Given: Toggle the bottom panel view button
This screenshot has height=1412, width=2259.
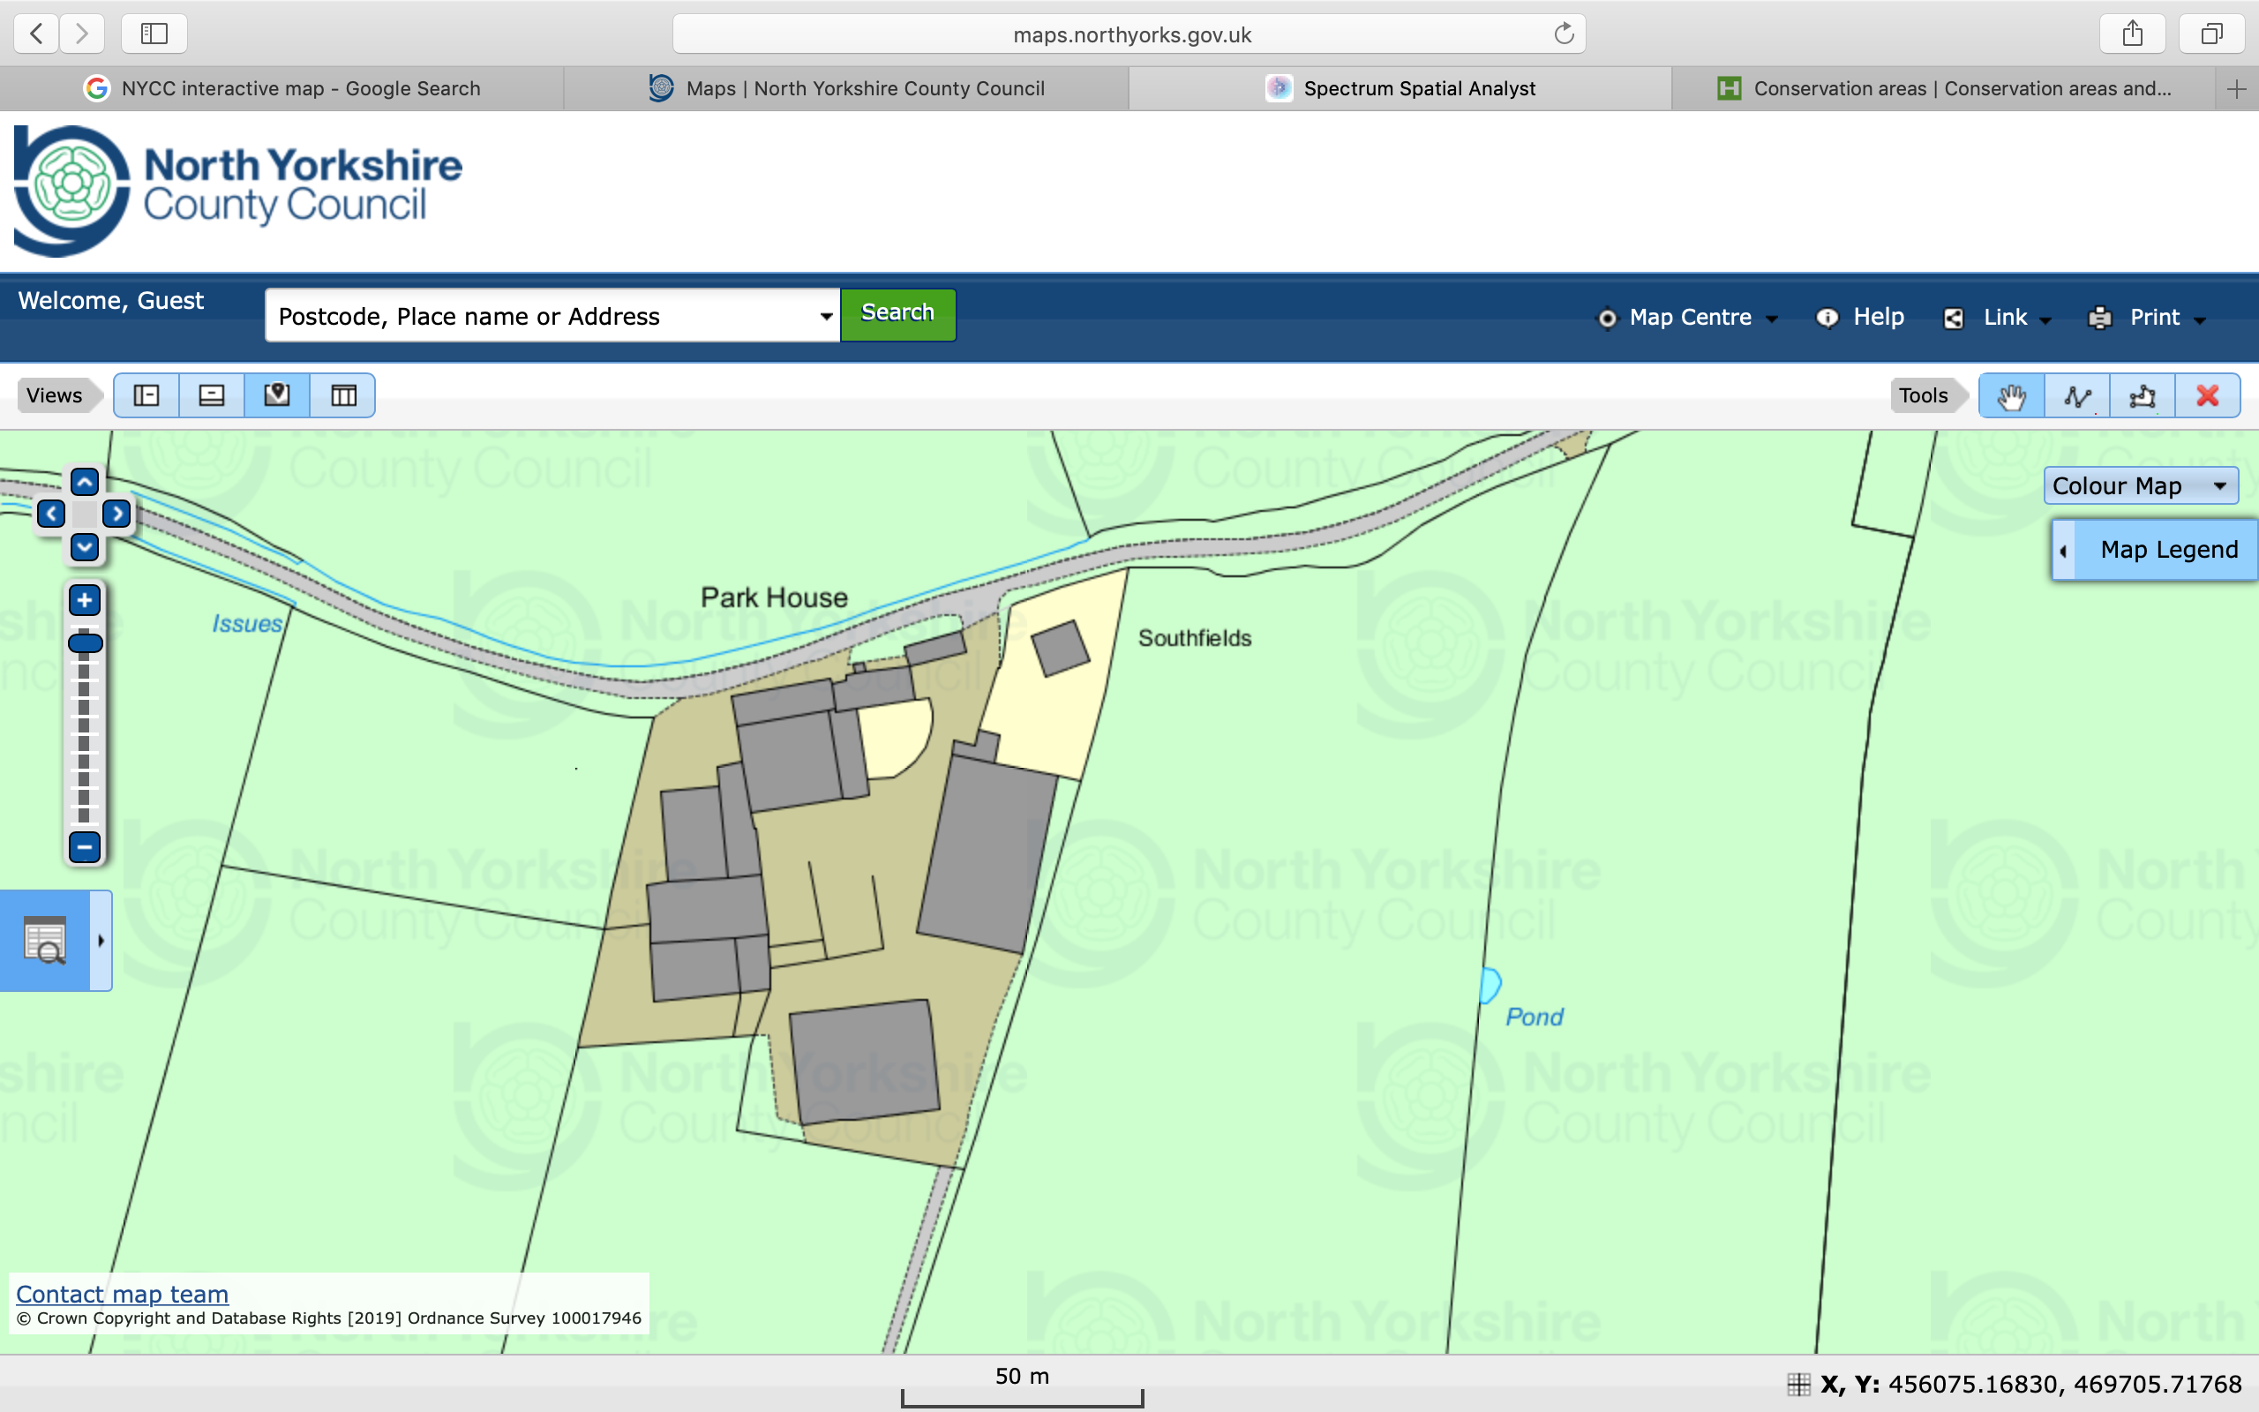Looking at the screenshot, I should coord(212,396).
